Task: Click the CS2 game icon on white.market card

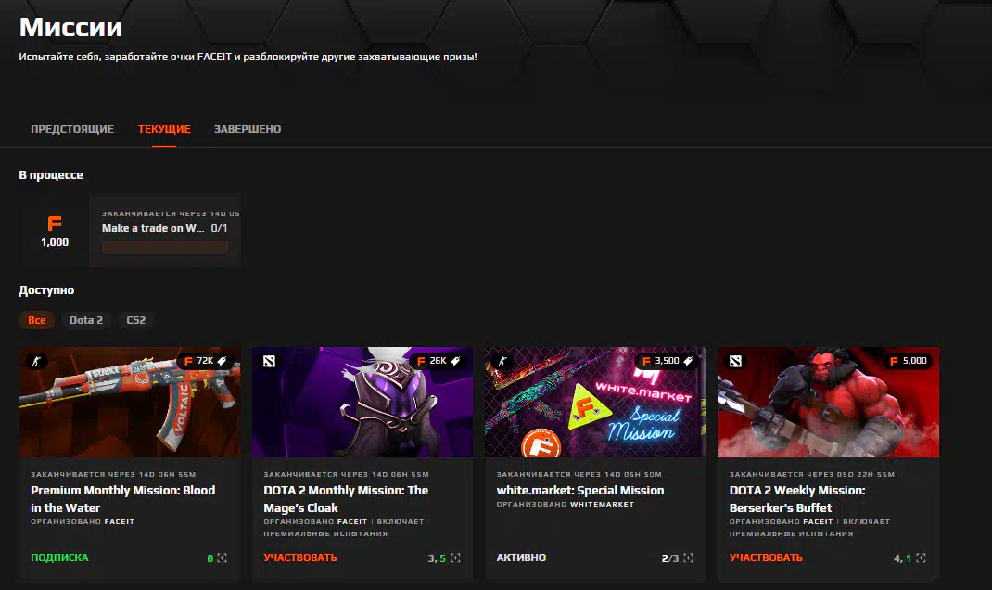Action: pyautogui.click(x=502, y=362)
